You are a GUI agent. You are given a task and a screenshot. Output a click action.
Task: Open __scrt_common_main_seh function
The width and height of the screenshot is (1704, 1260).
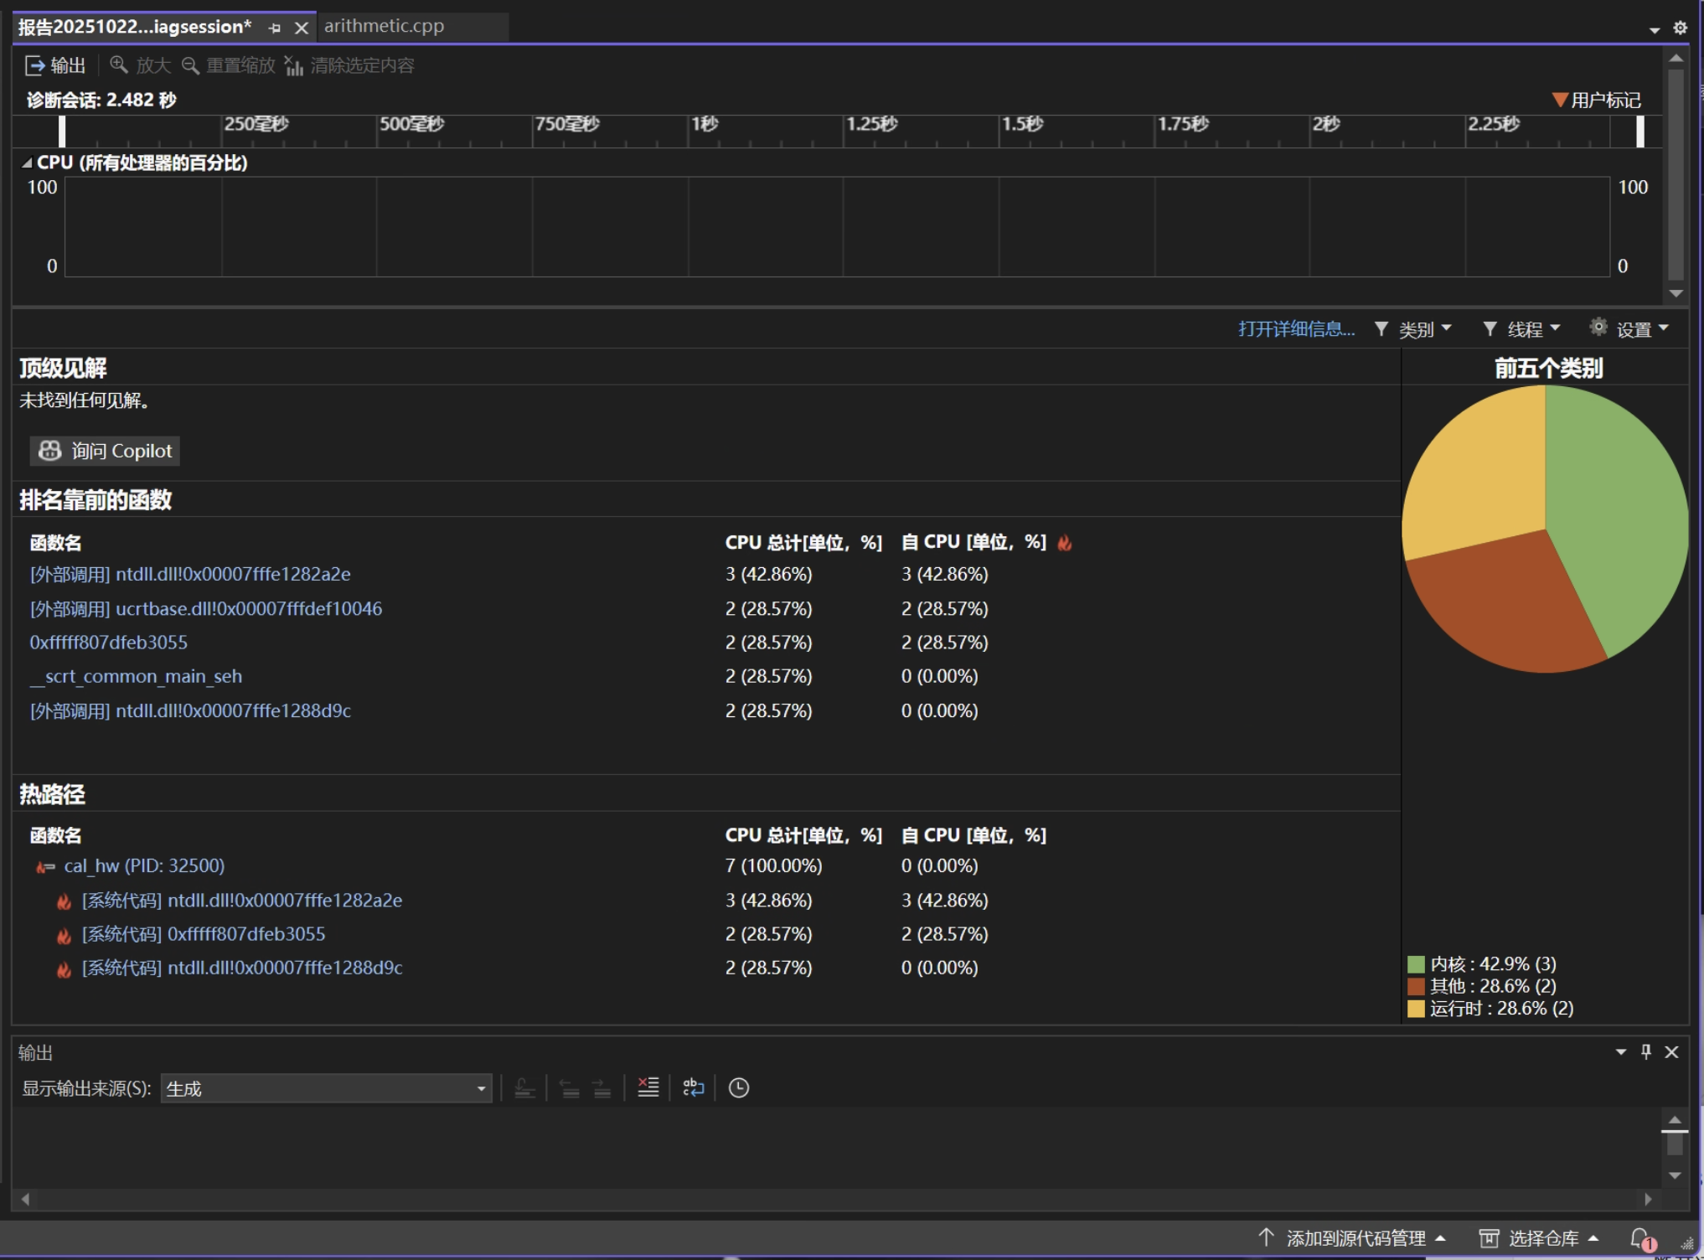point(136,676)
